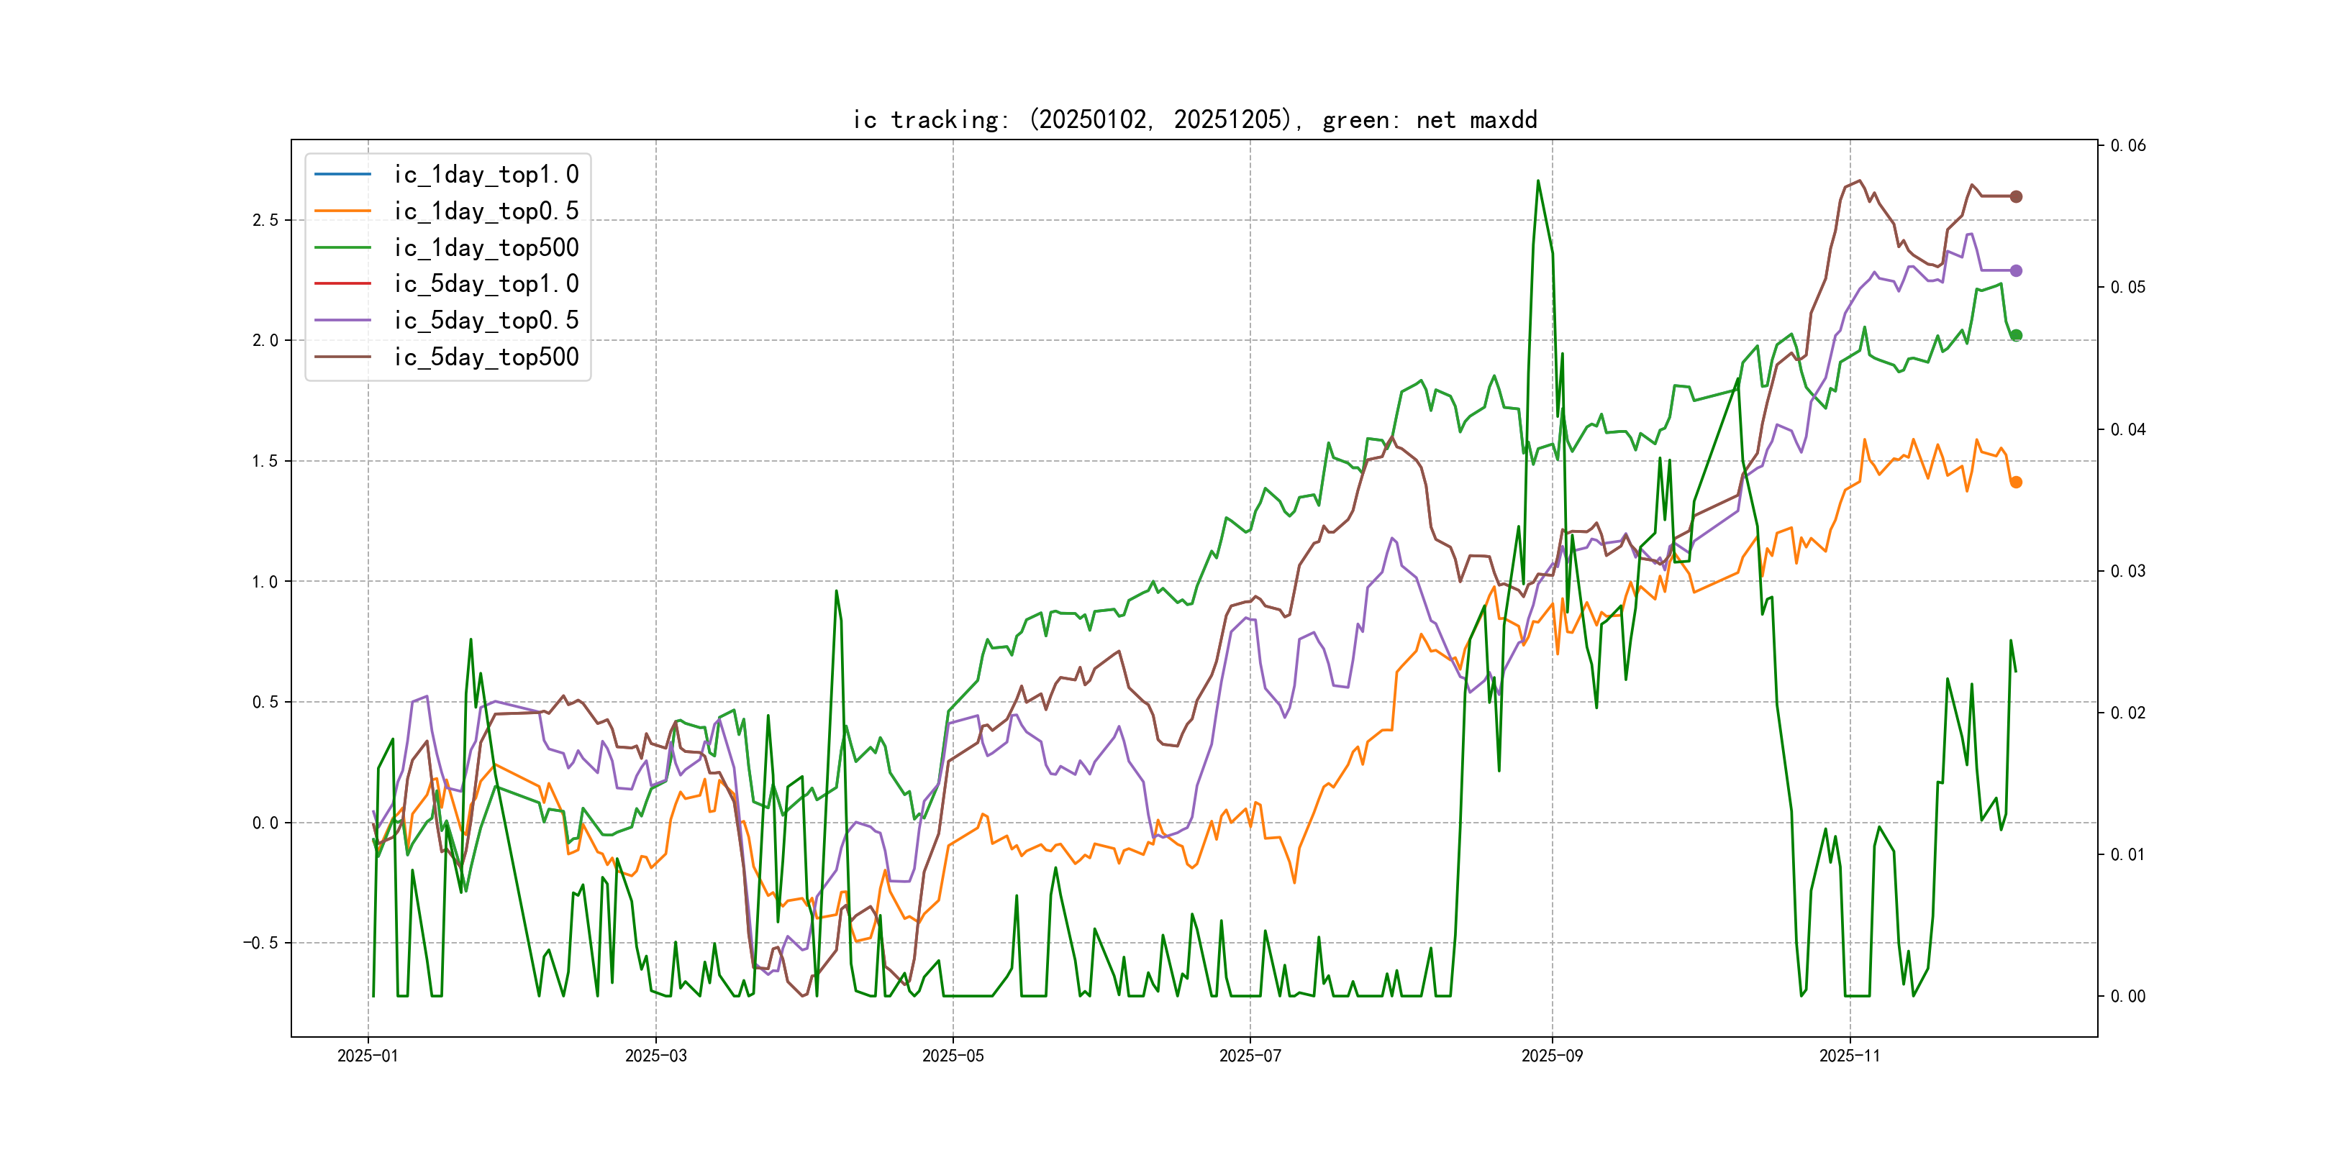Click the red line swatch in the legend
Viewport: 2331px width, 1165px height.
[x=342, y=284]
